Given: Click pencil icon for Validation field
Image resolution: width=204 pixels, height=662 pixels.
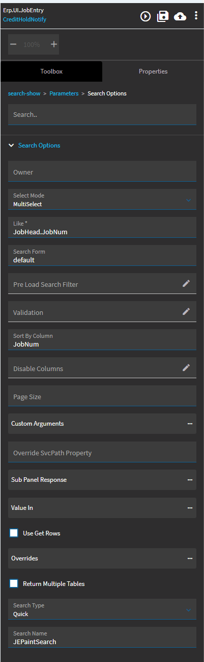Looking at the screenshot, I should [x=186, y=311].
